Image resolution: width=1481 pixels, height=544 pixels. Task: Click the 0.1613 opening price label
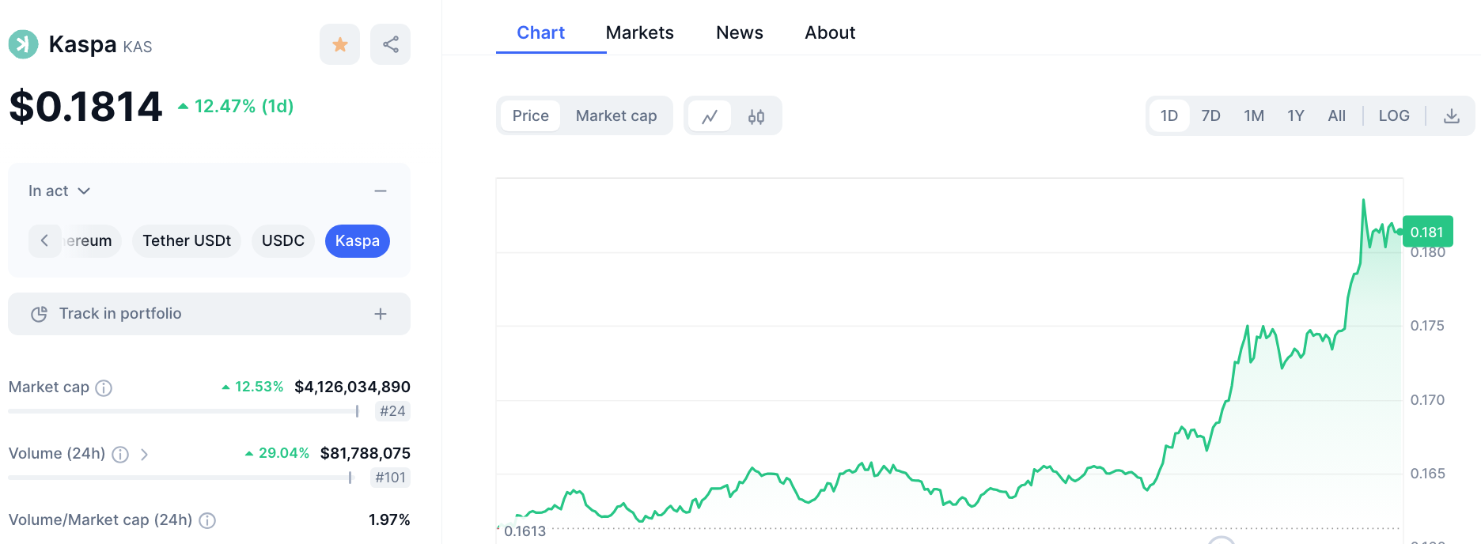pos(525,531)
